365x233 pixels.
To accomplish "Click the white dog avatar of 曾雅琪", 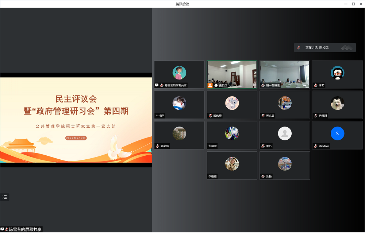I will click(337, 103).
